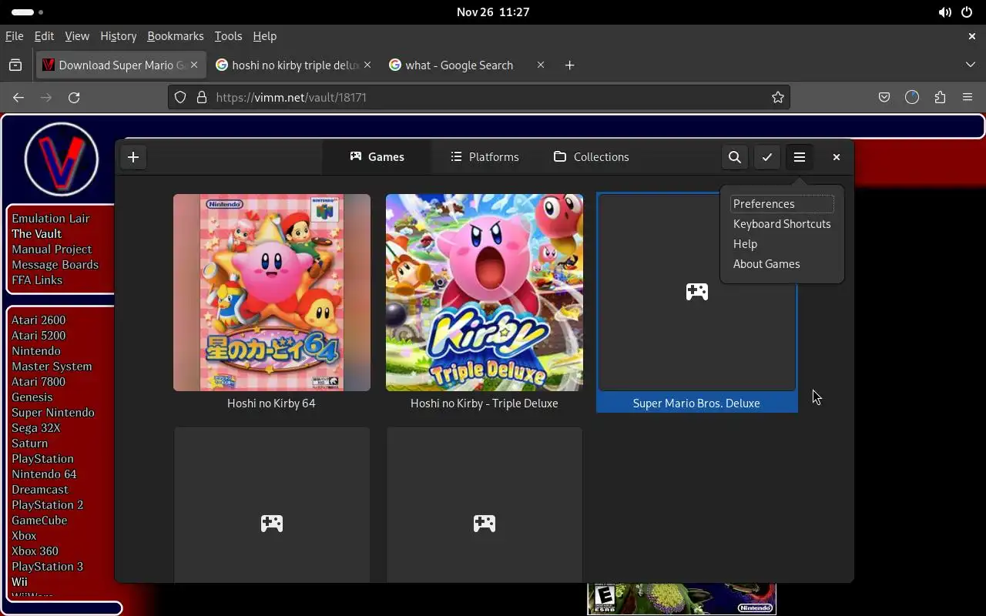The image size is (986, 616).
Task: Open search in Games app
Action: coord(735,157)
